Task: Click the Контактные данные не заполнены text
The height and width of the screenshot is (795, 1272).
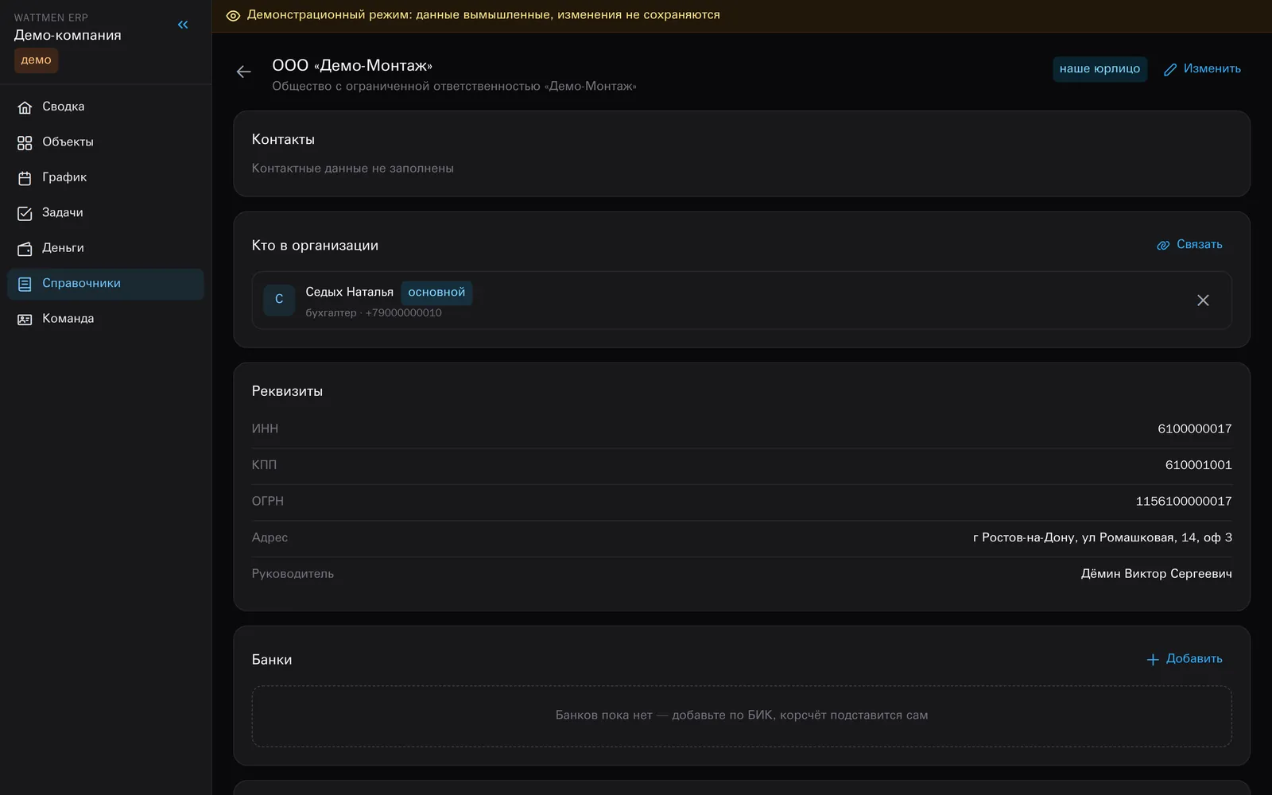Action: click(x=353, y=169)
